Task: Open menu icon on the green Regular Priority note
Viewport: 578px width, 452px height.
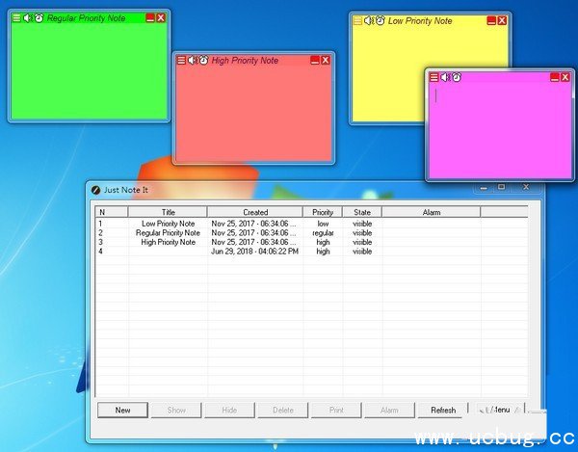Action: pos(16,18)
